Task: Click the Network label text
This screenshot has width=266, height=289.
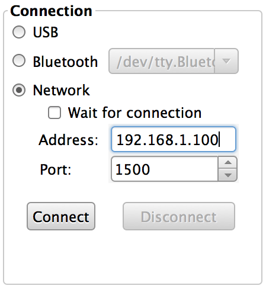Action: [x=62, y=90]
